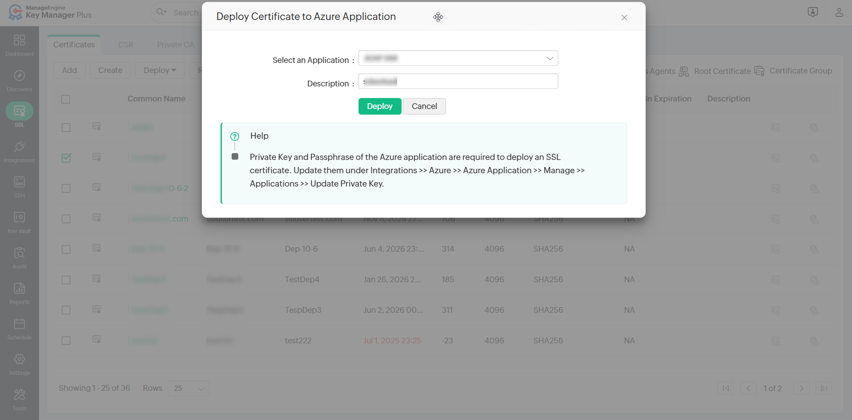Focus the Search box in the top bar

[x=186, y=13]
